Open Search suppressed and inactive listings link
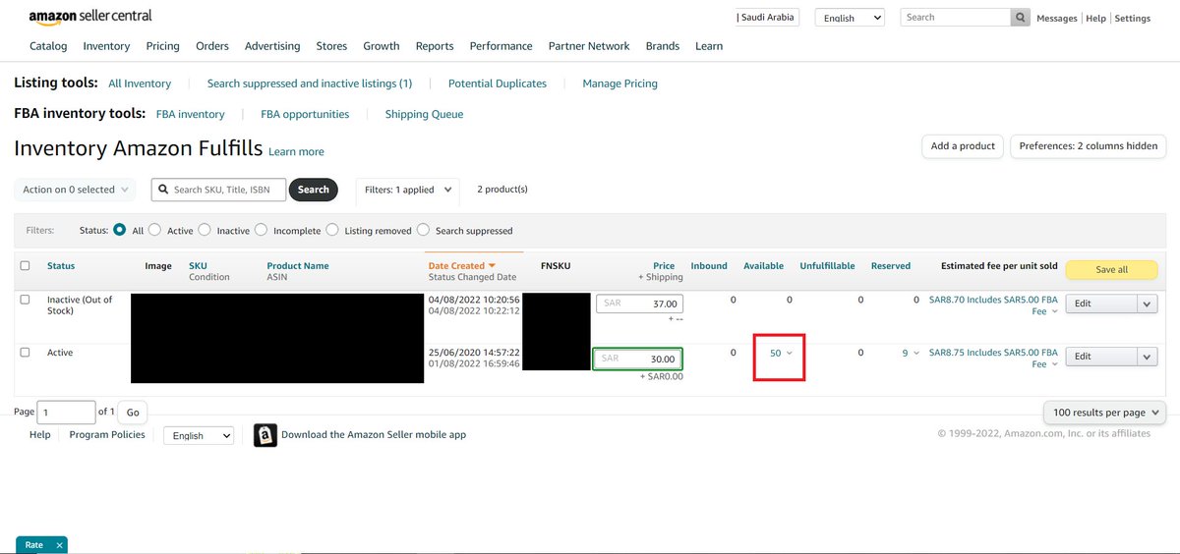The image size is (1180, 554). click(x=310, y=83)
